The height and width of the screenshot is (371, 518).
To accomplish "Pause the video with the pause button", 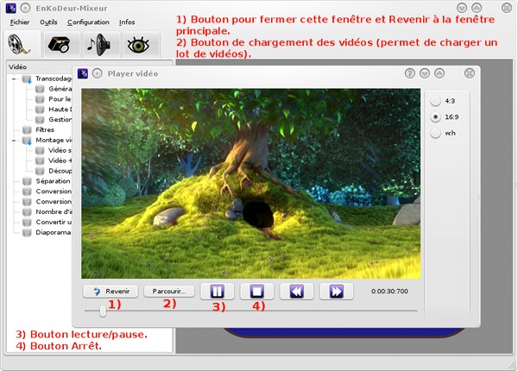I will pos(217,292).
